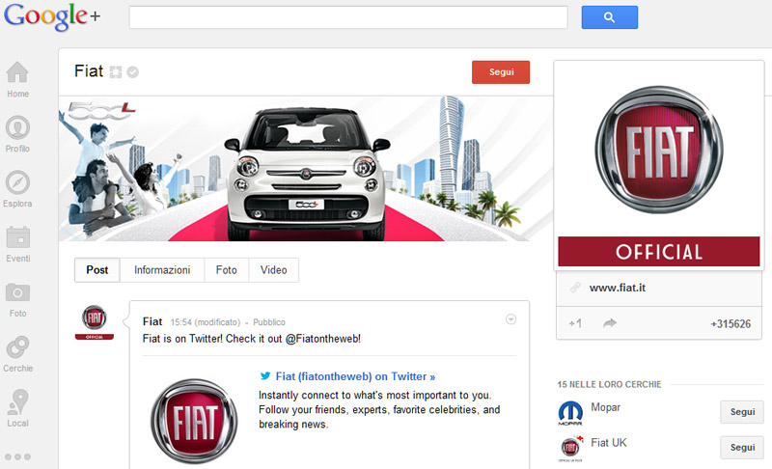Click the 15 NELLE LORO CERCHIE heading

point(609,384)
